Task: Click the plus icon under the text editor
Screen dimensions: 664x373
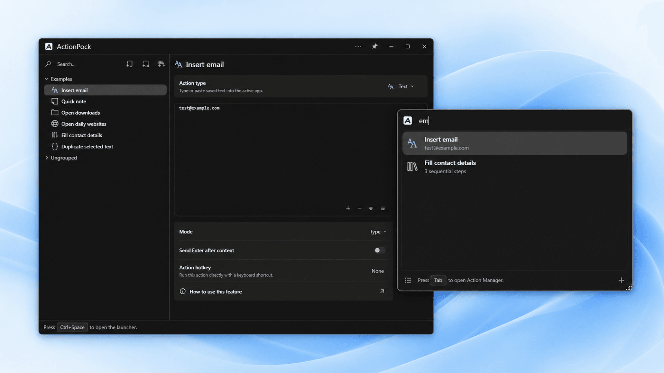Action: tap(348, 208)
